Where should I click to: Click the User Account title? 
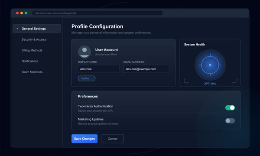pos(107,50)
